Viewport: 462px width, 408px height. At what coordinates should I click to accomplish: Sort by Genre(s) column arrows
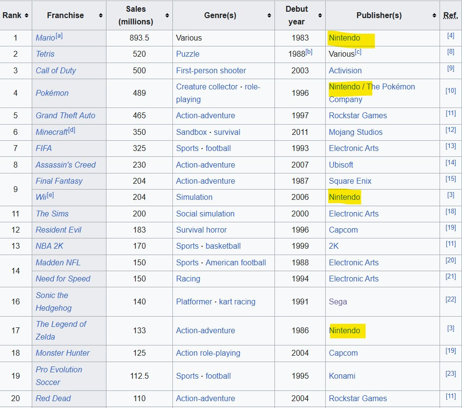(x=269, y=15)
